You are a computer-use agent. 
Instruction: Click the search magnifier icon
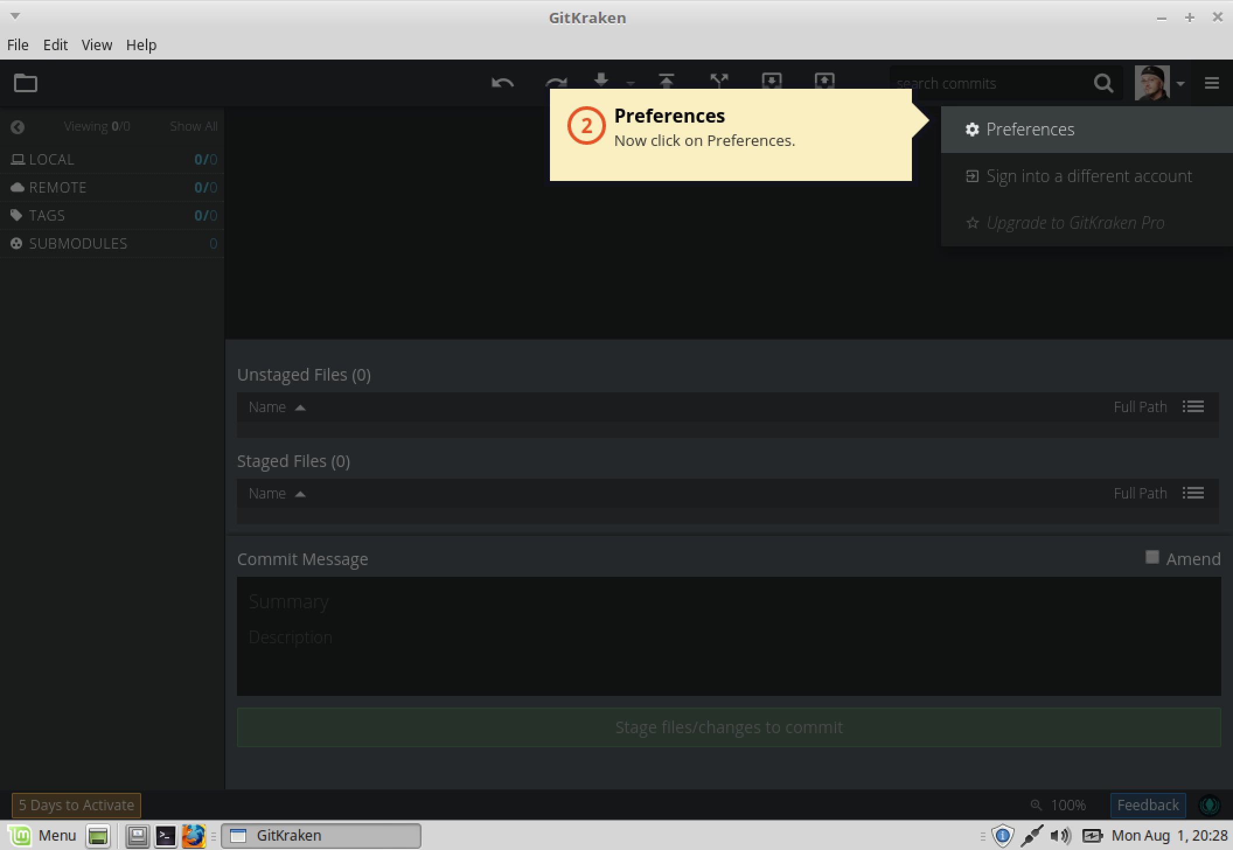tap(1103, 83)
